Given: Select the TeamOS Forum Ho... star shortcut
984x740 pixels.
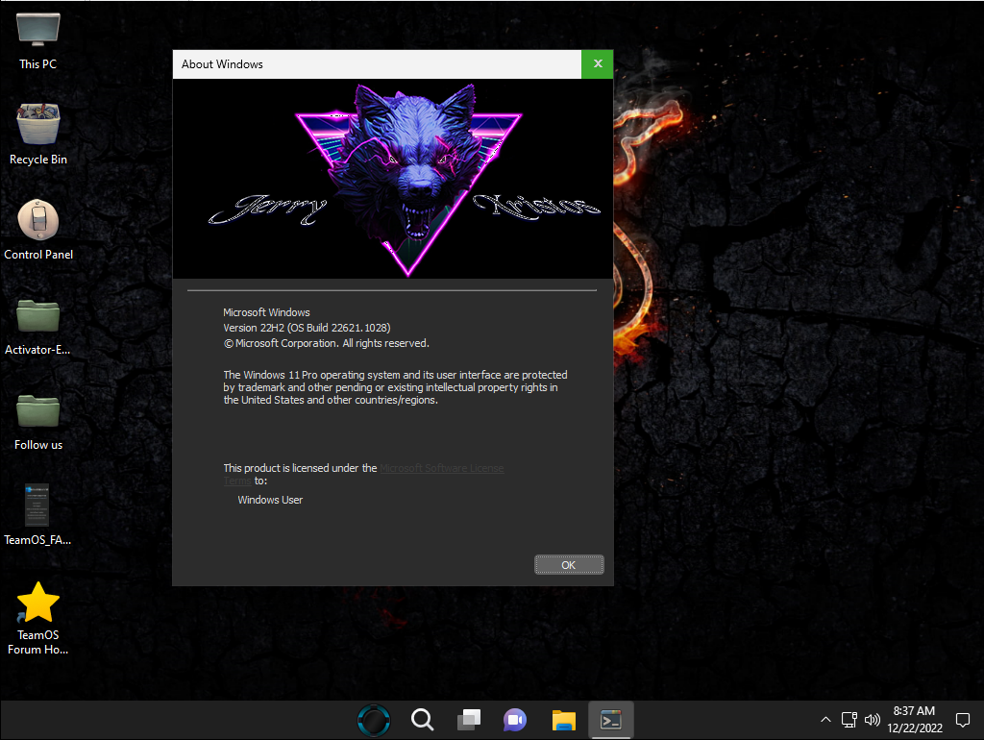Looking at the screenshot, I should (37, 618).
